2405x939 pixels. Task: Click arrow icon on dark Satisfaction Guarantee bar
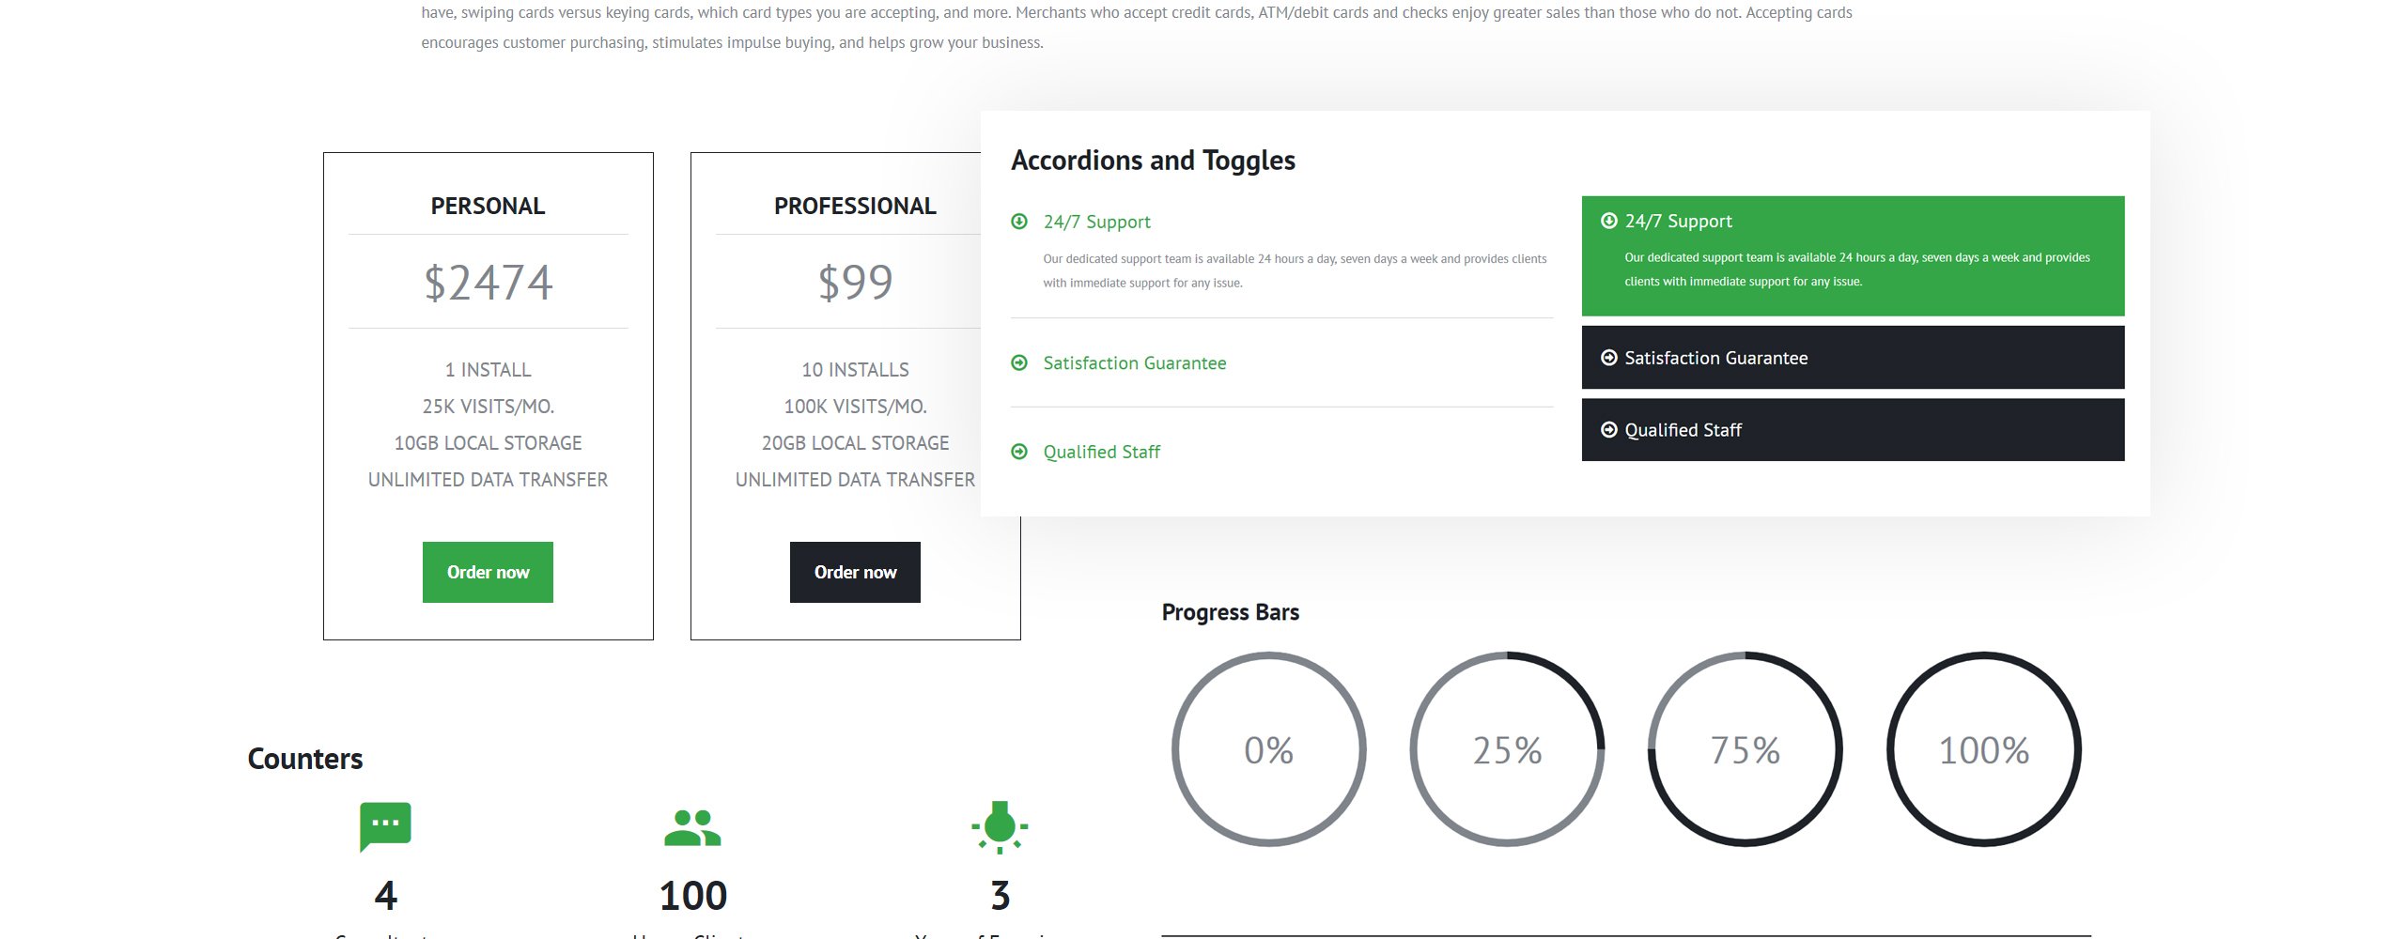[1609, 358]
